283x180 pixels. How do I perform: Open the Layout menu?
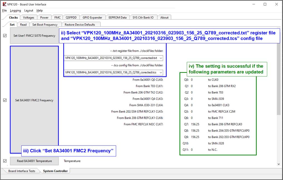point(29,11)
